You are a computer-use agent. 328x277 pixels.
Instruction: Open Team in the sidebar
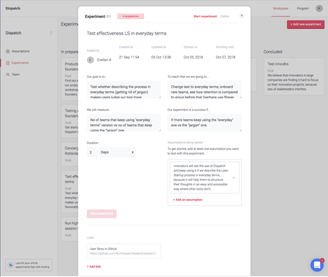[x=16, y=74]
